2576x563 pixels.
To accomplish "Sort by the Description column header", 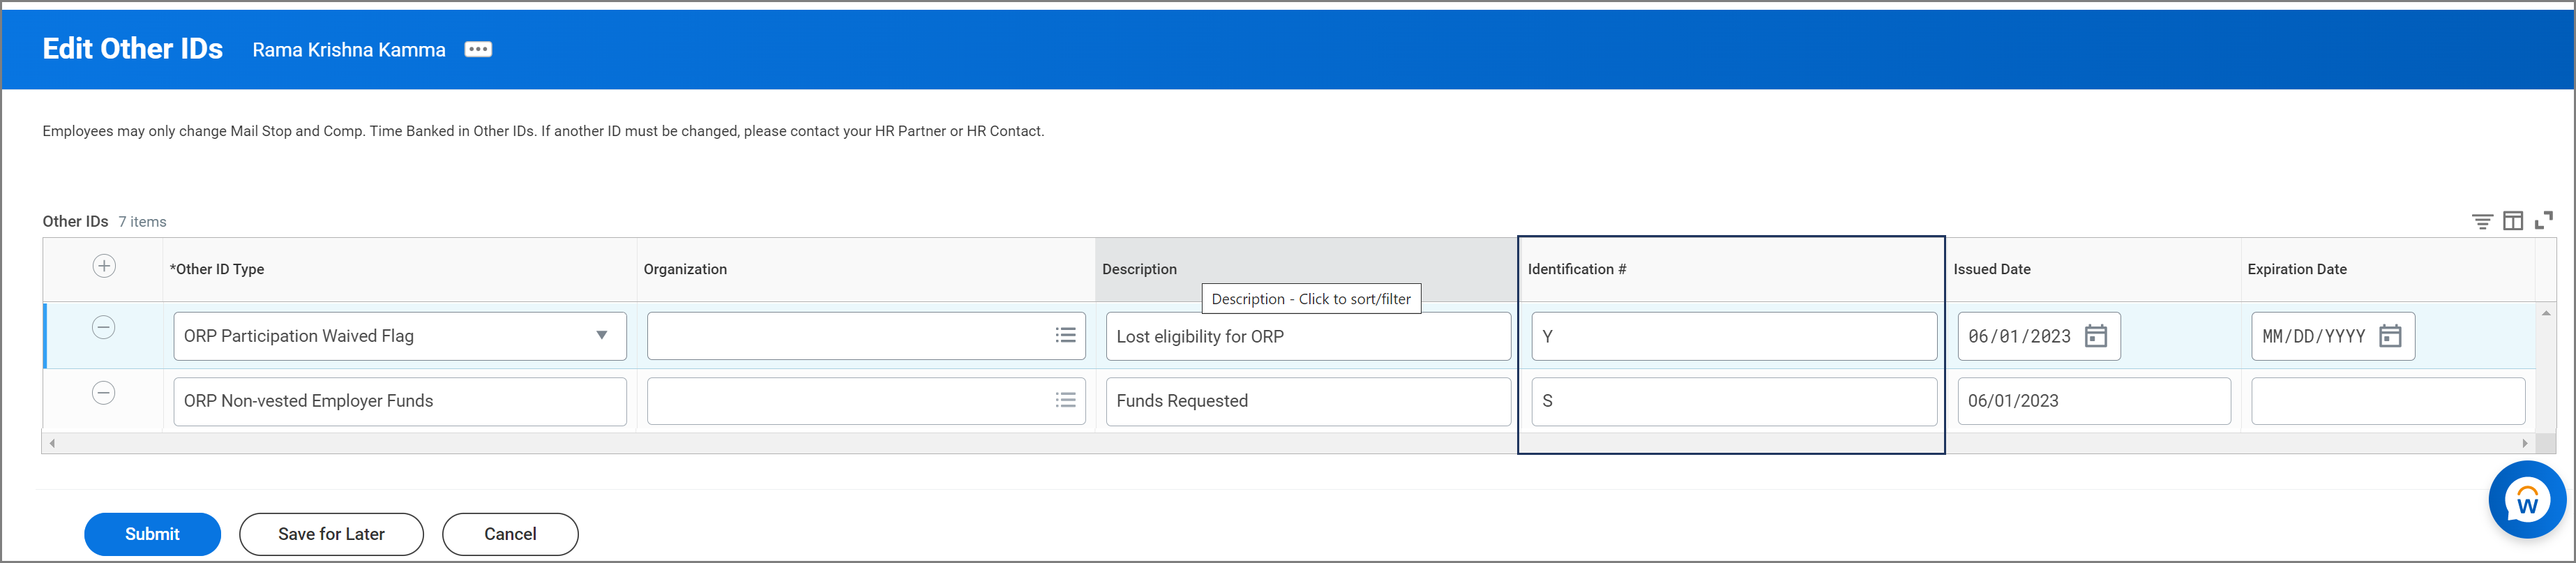I will [1139, 270].
